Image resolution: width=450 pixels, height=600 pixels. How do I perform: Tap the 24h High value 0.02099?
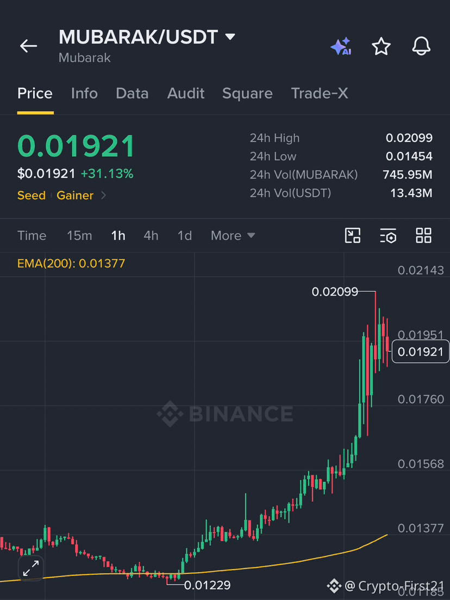(x=409, y=138)
